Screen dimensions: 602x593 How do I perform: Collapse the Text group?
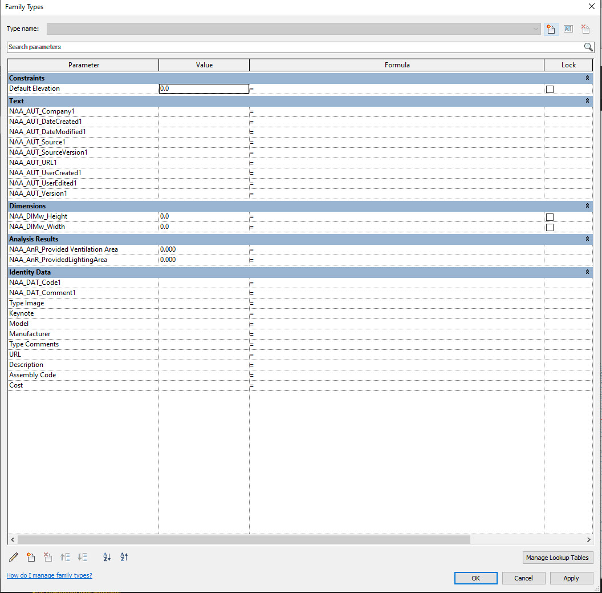pyautogui.click(x=587, y=100)
